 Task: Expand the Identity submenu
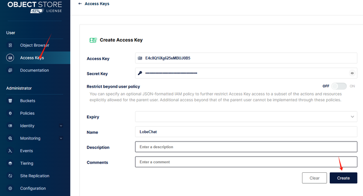click(x=61, y=125)
